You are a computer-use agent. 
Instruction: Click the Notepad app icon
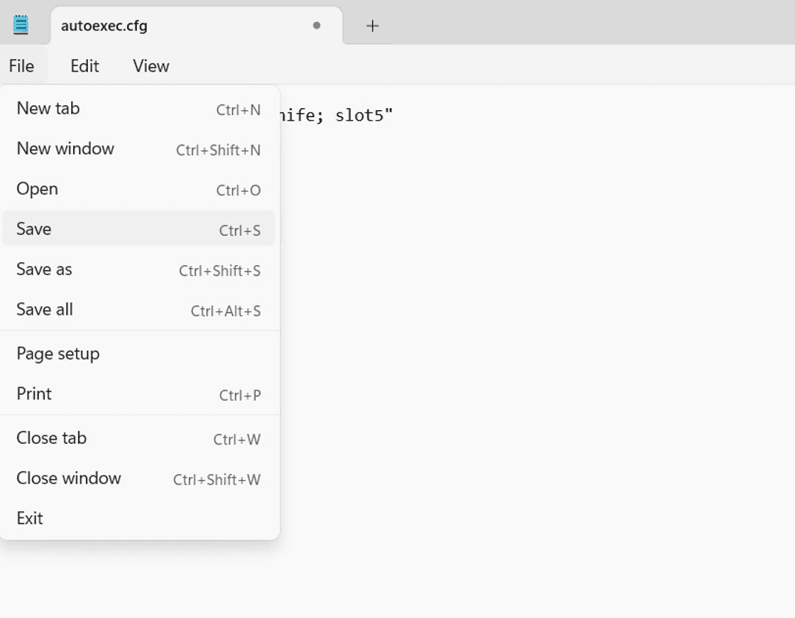coord(21,25)
